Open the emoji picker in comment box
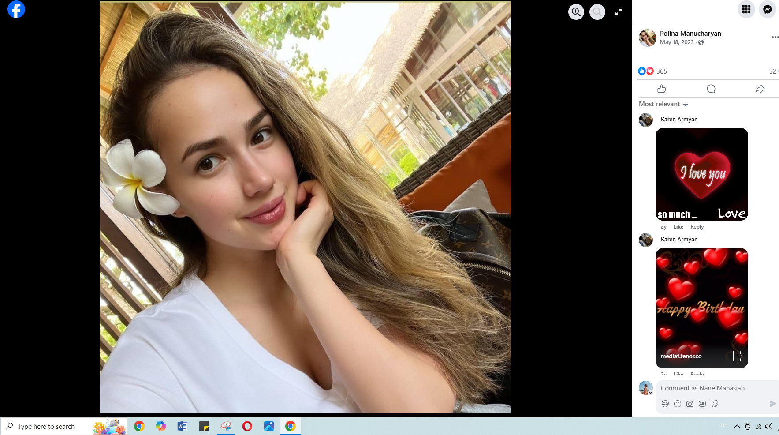 678,404
